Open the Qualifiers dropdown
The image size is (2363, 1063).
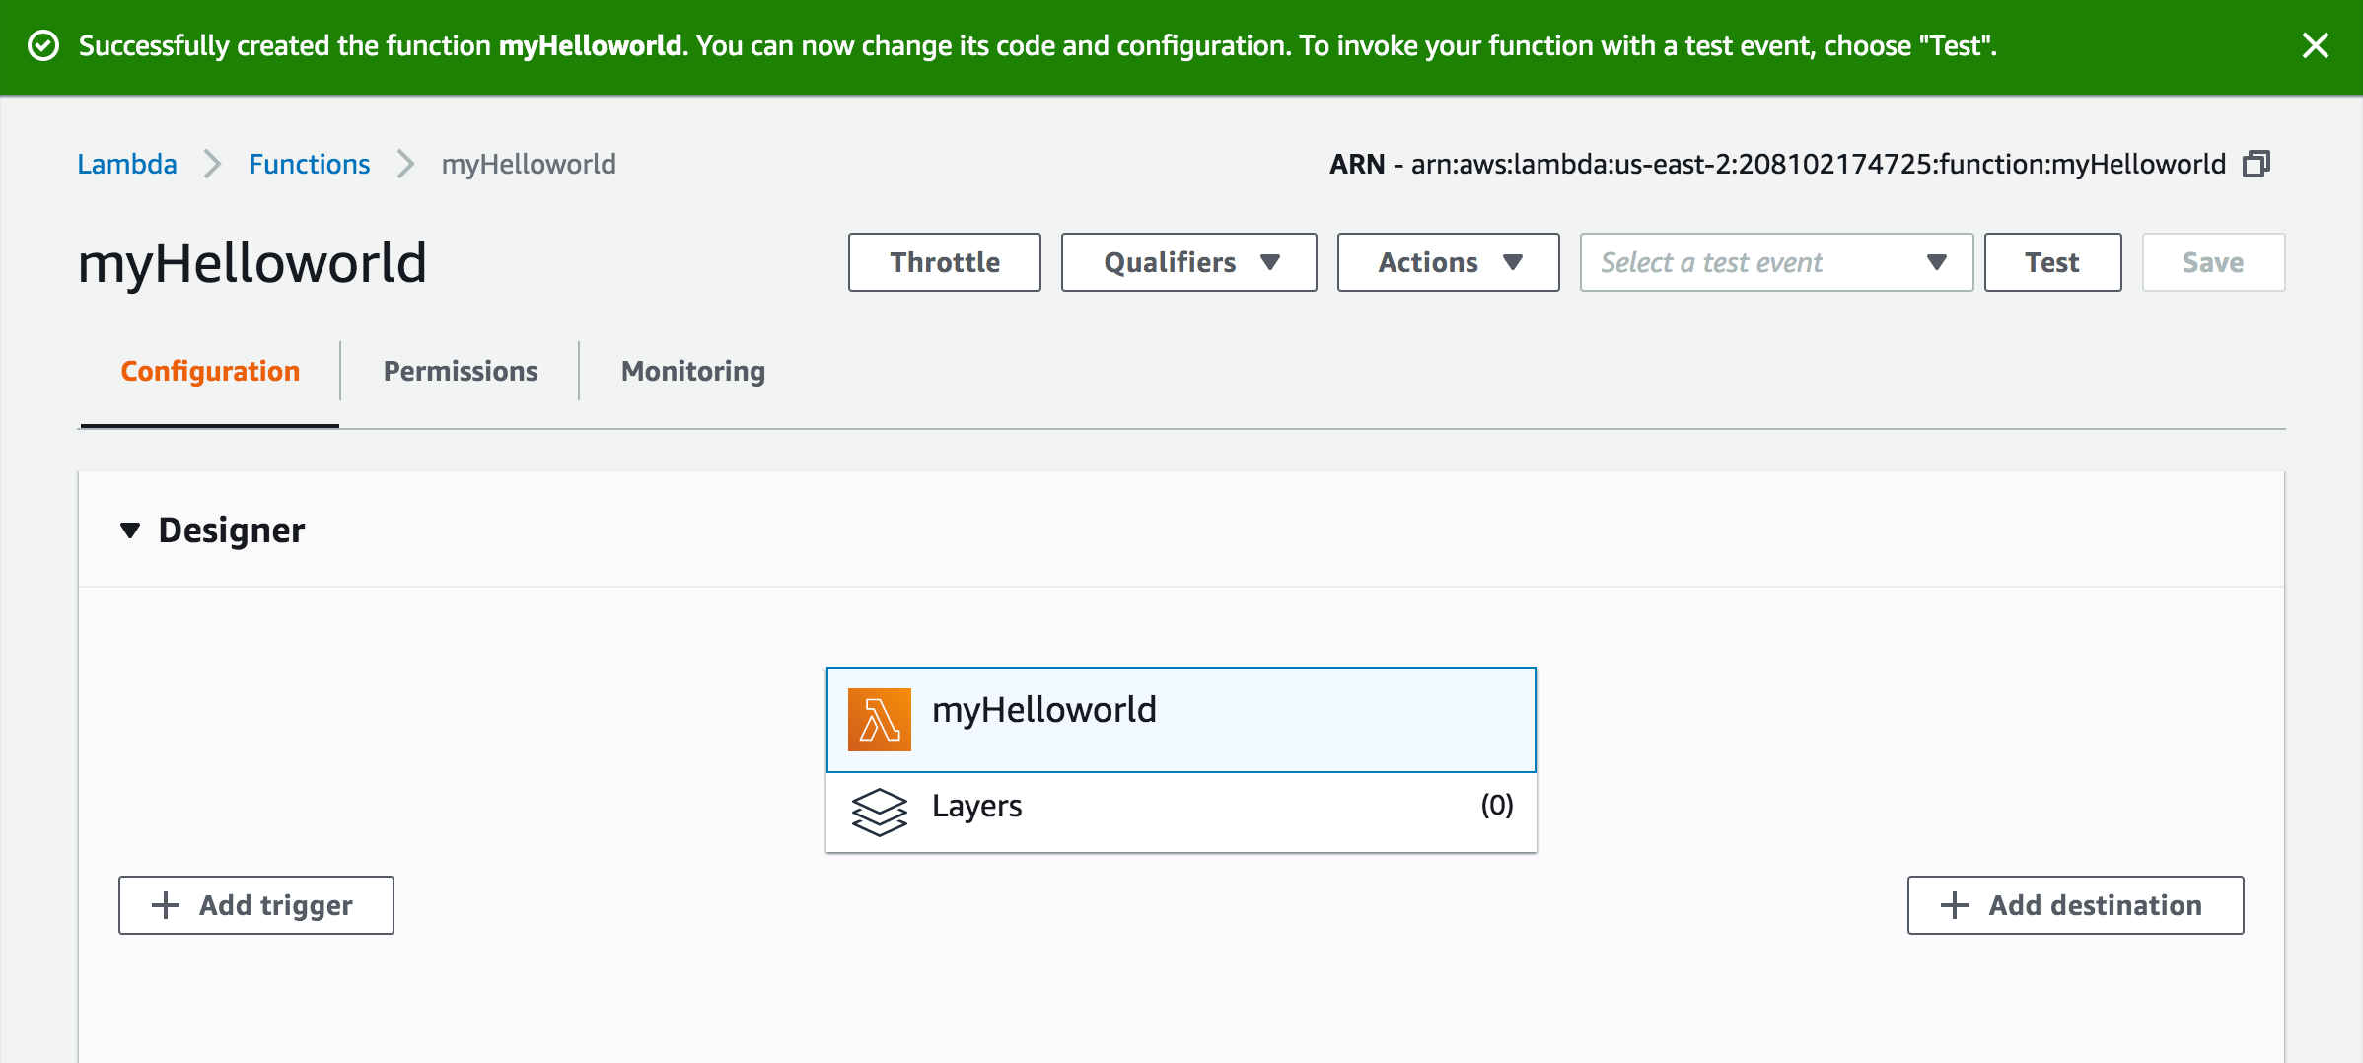[1188, 262]
